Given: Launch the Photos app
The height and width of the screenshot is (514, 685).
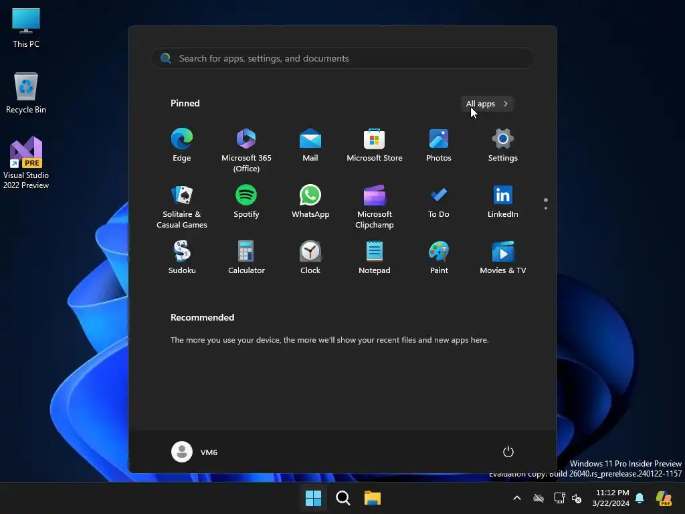Looking at the screenshot, I should pyautogui.click(x=439, y=145).
